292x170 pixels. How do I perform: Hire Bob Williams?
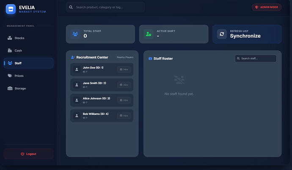(x=124, y=116)
